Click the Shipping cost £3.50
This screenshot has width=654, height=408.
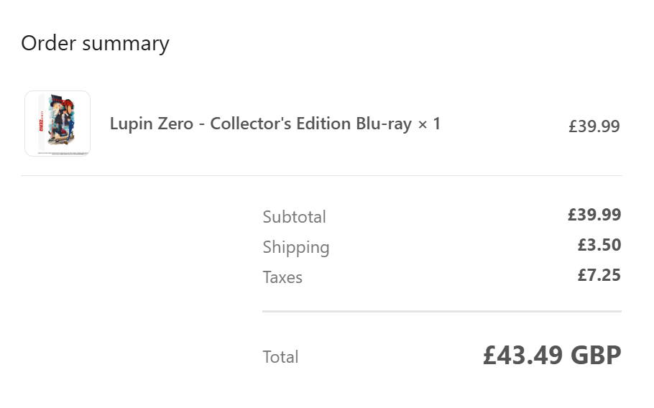click(x=599, y=245)
